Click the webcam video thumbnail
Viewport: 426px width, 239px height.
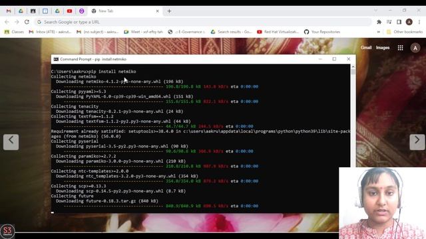[382, 203]
